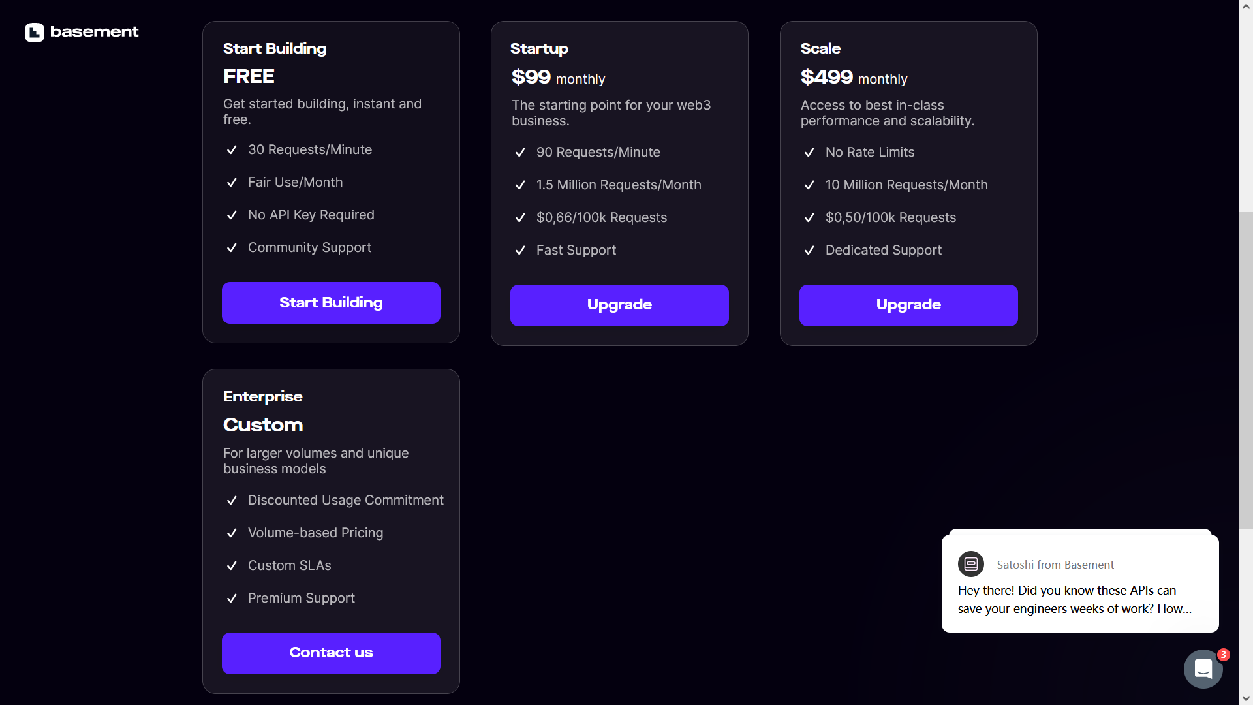Click the basement logo icon
The width and height of the screenshot is (1253, 705).
pos(34,32)
